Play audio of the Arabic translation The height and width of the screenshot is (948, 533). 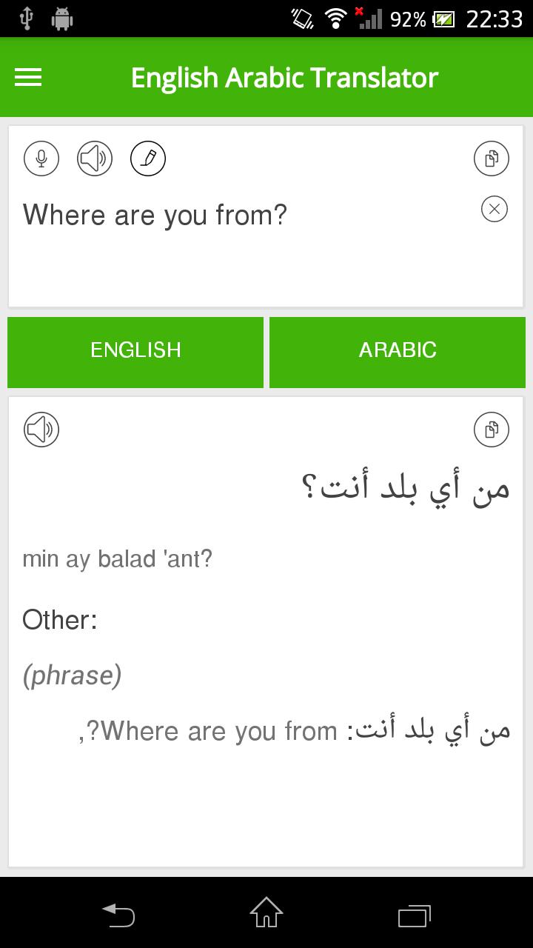41,430
